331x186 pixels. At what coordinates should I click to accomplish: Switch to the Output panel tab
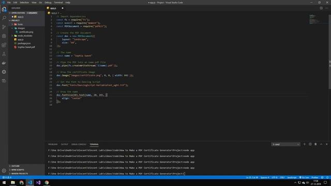pyautogui.click(x=64, y=145)
